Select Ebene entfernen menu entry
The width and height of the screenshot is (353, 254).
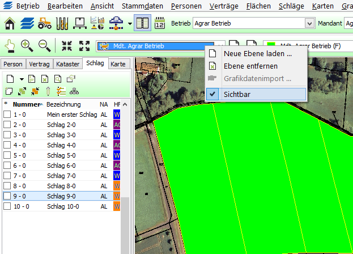click(250, 66)
